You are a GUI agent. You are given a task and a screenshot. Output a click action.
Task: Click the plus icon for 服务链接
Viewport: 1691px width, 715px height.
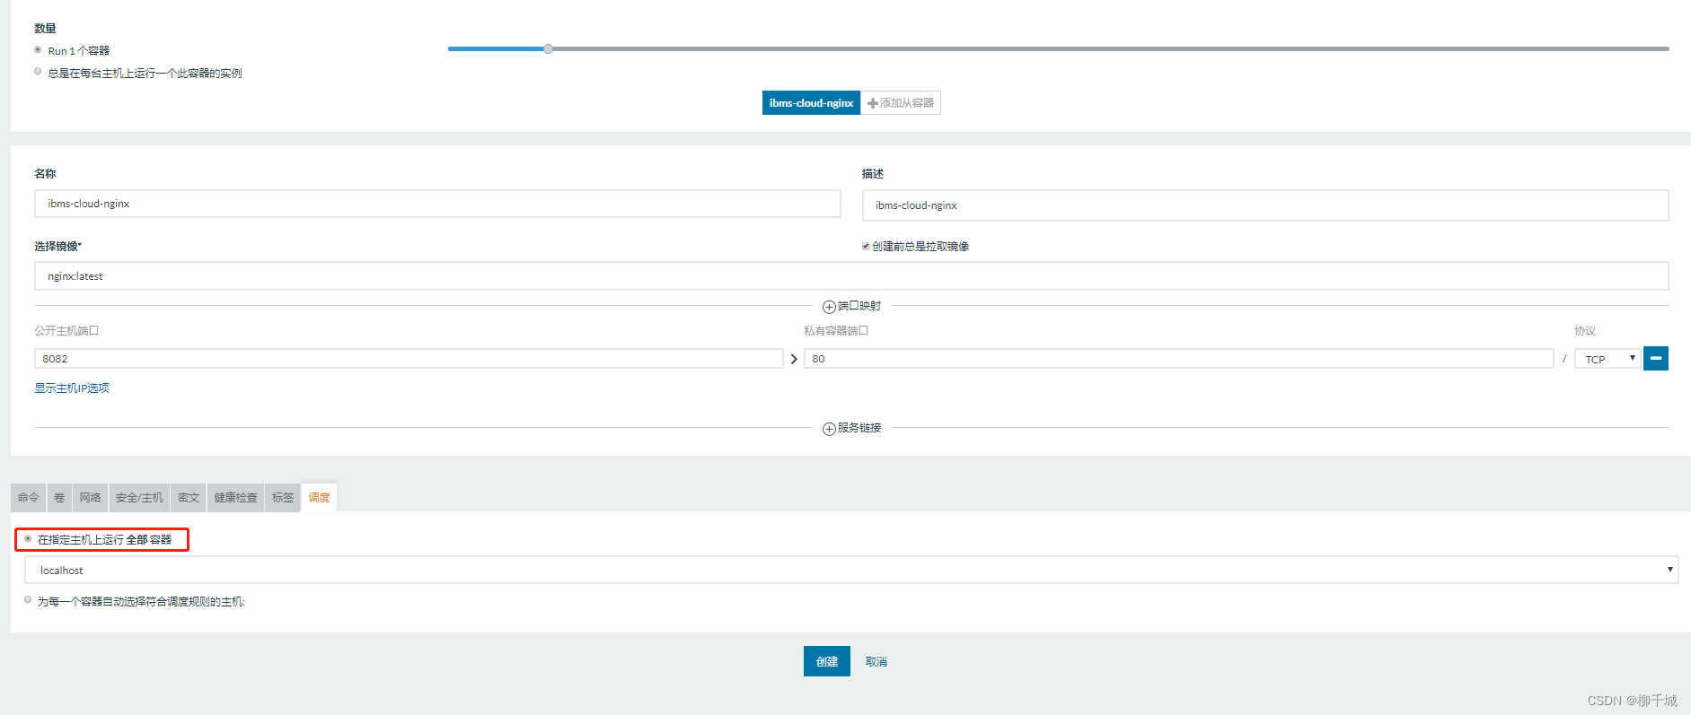829,429
